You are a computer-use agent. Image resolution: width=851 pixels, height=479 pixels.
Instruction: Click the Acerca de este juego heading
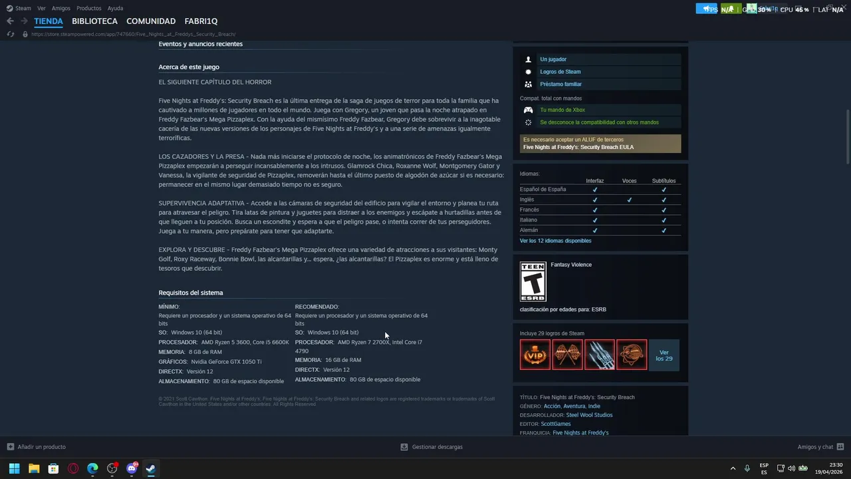coord(189,67)
